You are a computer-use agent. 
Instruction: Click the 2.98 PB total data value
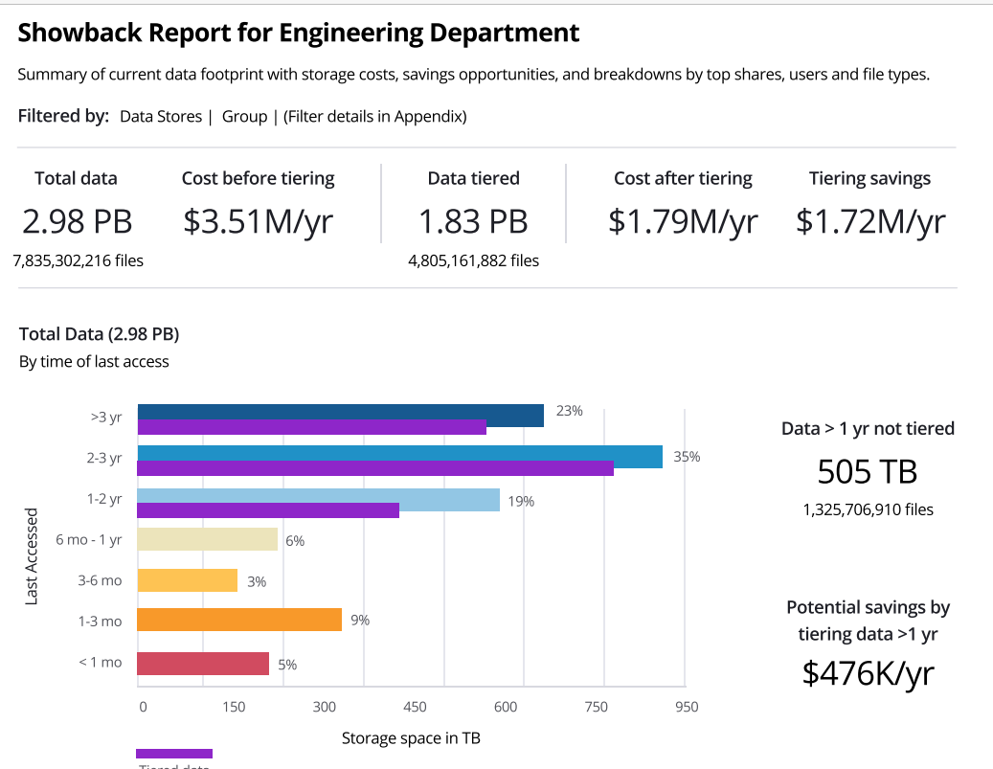point(77,221)
